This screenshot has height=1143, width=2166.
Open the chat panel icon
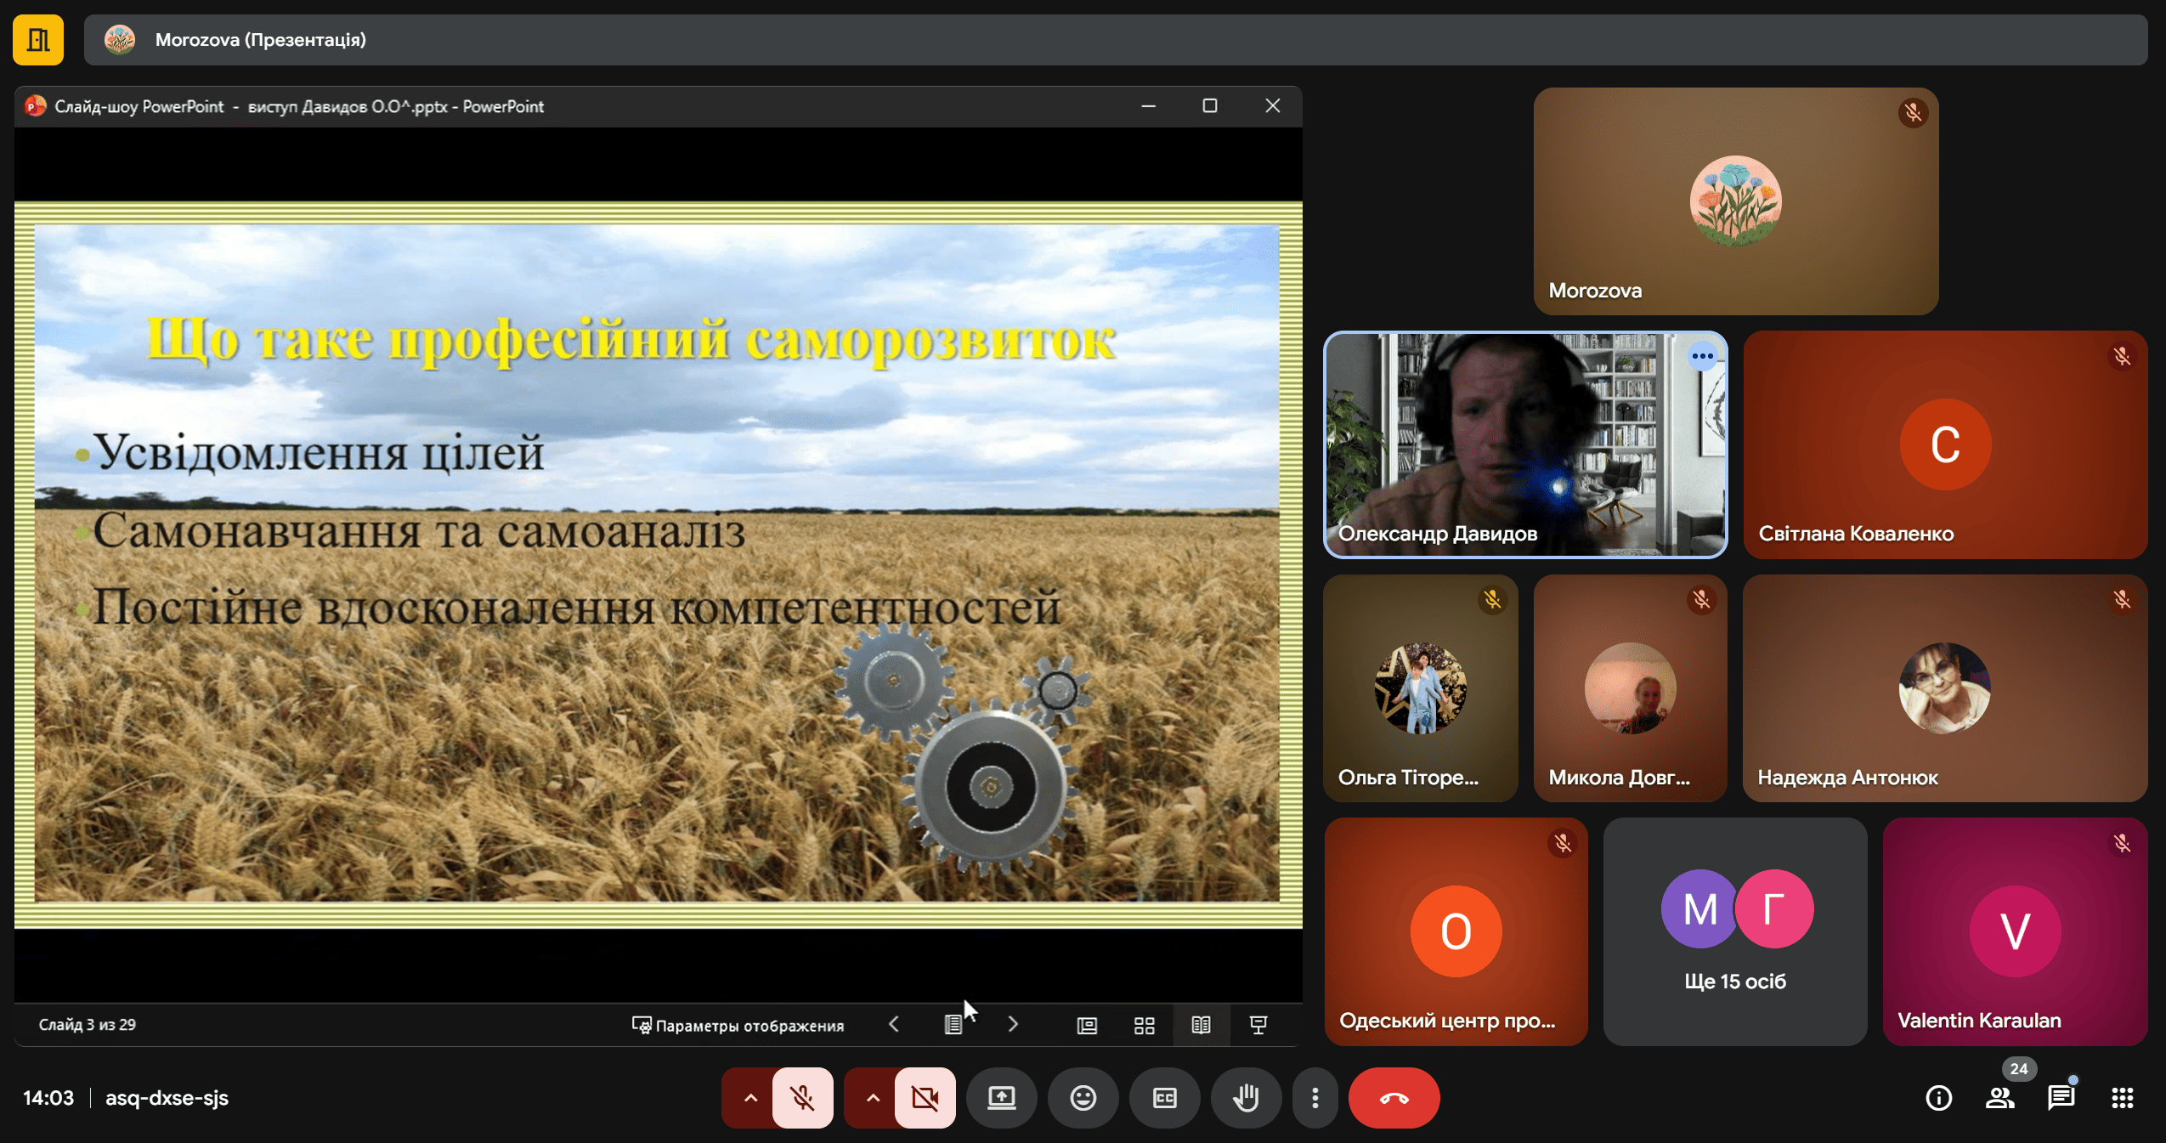[2061, 1098]
